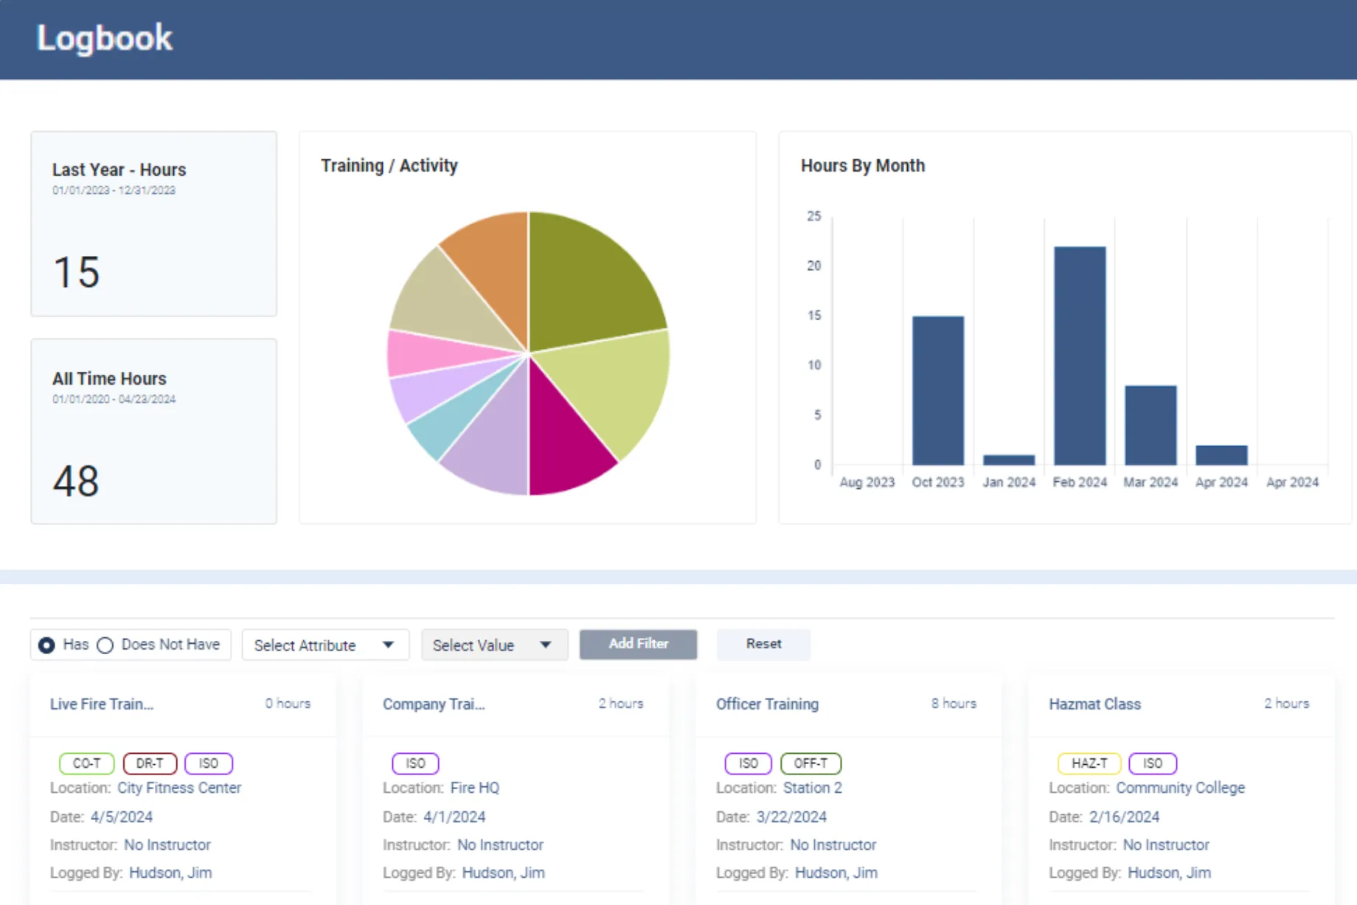
Task: Select the Has radio button
Action: (x=46, y=645)
